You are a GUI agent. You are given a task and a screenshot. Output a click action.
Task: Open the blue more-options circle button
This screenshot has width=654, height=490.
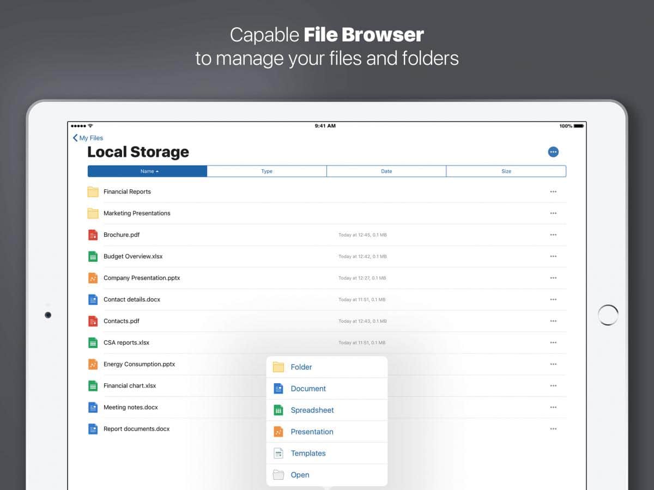click(x=553, y=152)
